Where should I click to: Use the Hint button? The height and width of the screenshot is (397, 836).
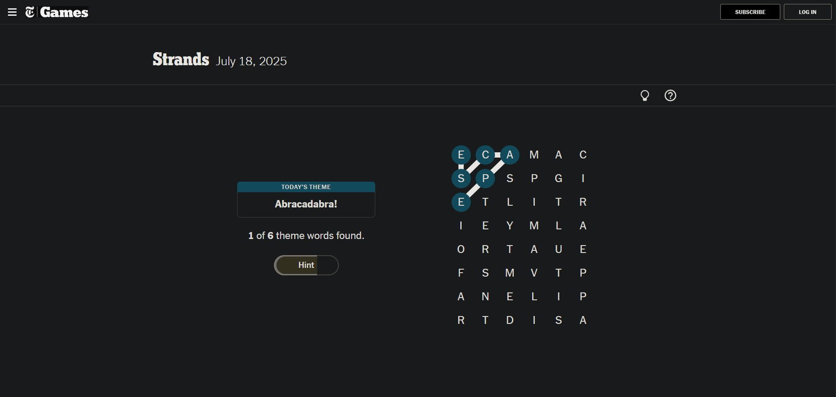306,265
